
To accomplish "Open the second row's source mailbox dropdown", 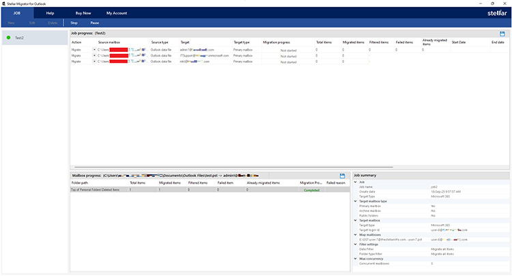I will 95,55.
